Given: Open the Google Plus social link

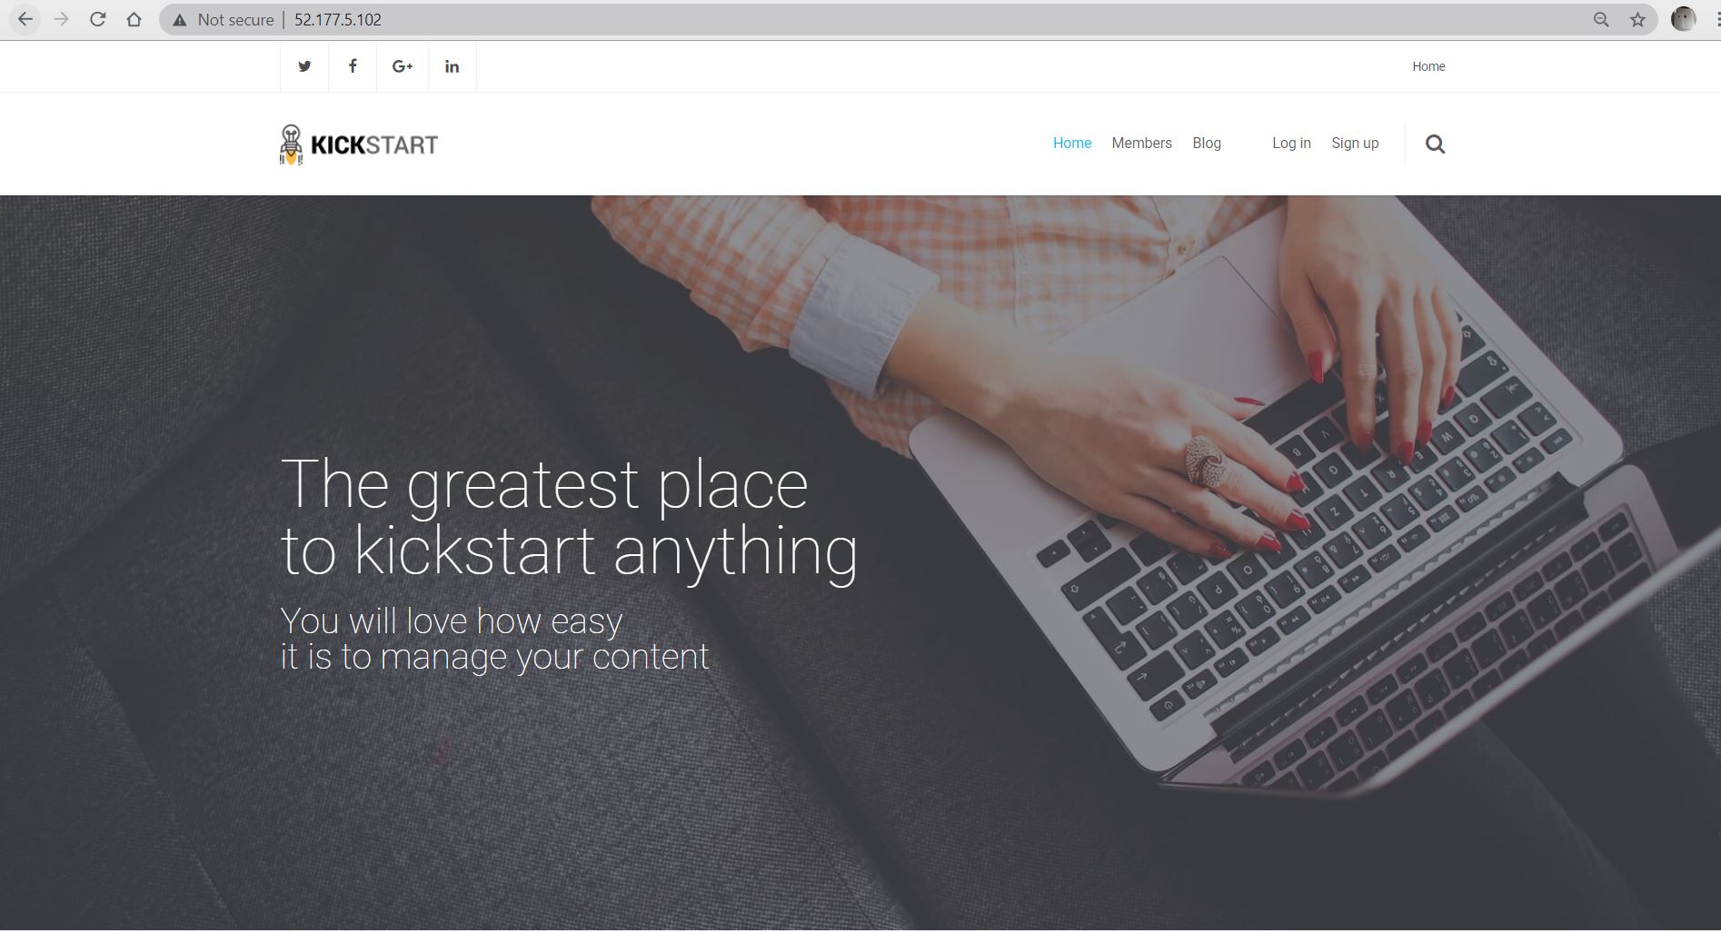Looking at the screenshot, I should pos(403,66).
